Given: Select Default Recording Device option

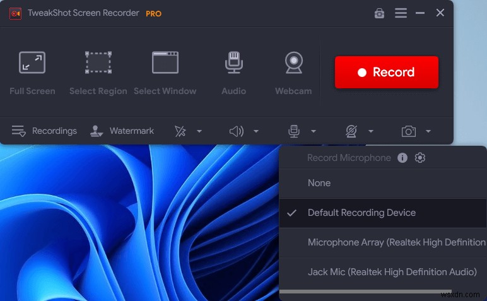Looking at the screenshot, I should click(x=383, y=213).
